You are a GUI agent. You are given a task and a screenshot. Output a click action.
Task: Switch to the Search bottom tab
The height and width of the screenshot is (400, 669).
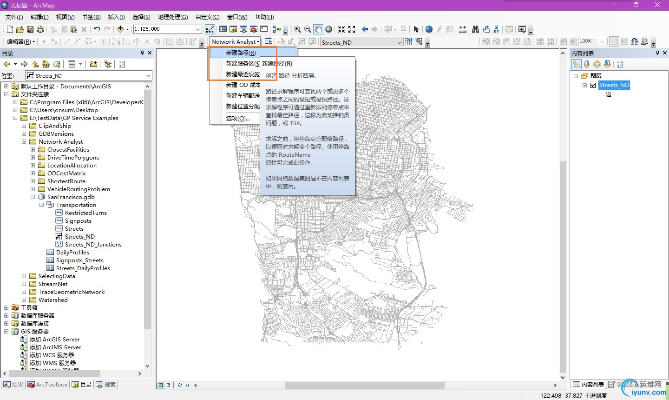tap(106, 385)
